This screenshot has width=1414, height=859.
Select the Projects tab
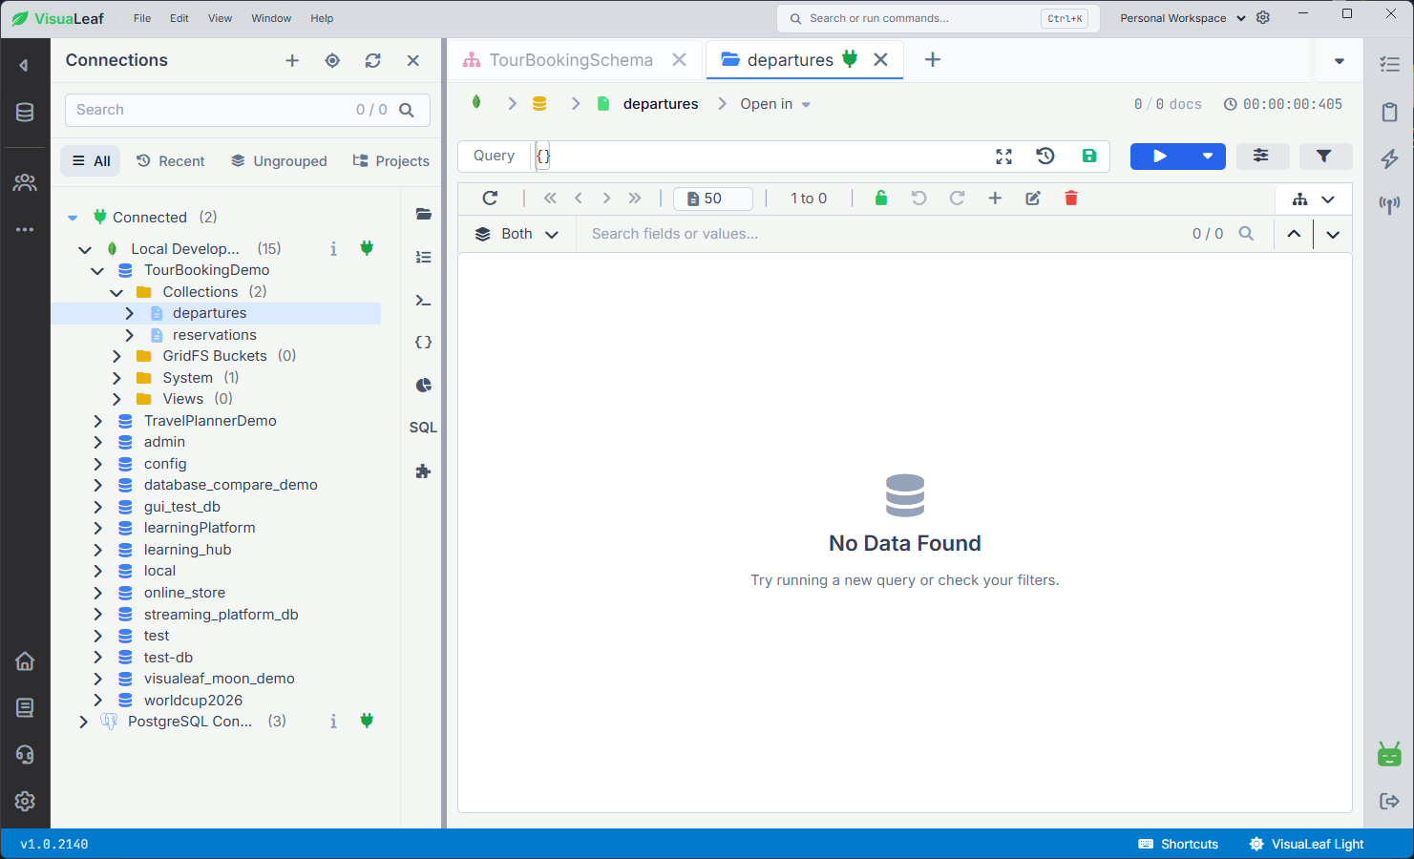click(391, 161)
